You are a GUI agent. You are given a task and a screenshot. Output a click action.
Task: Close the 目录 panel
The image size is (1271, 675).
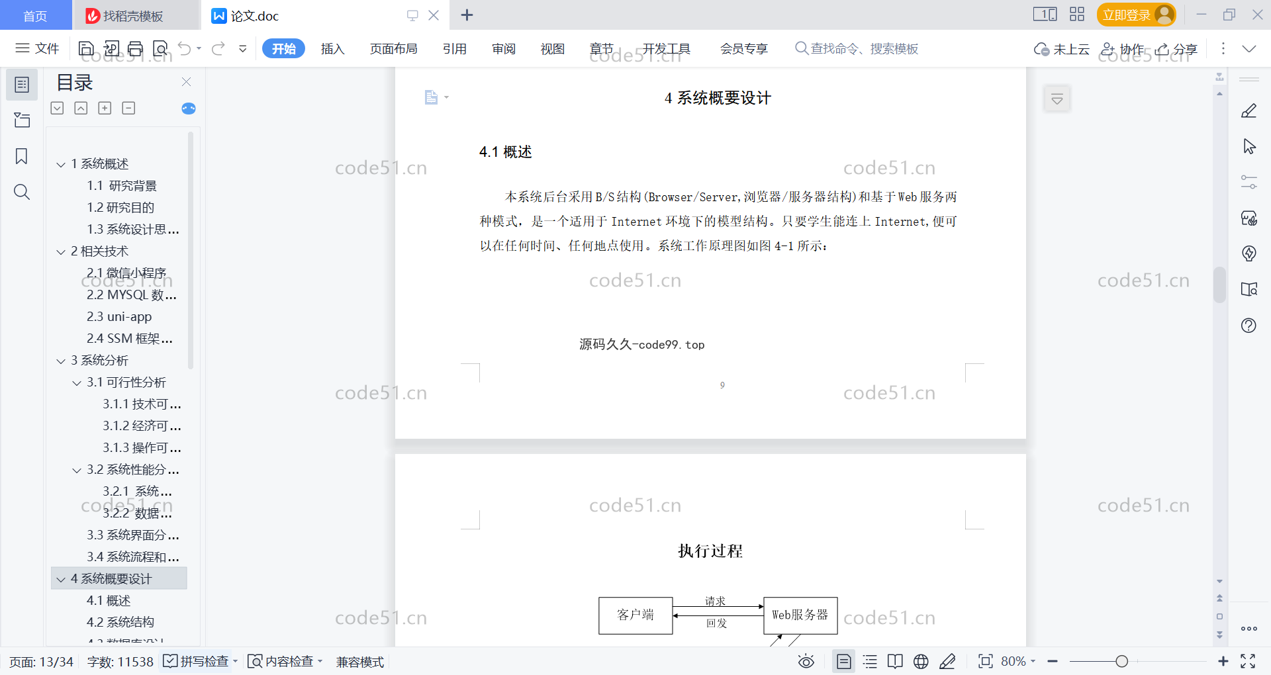[x=186, y=81]
